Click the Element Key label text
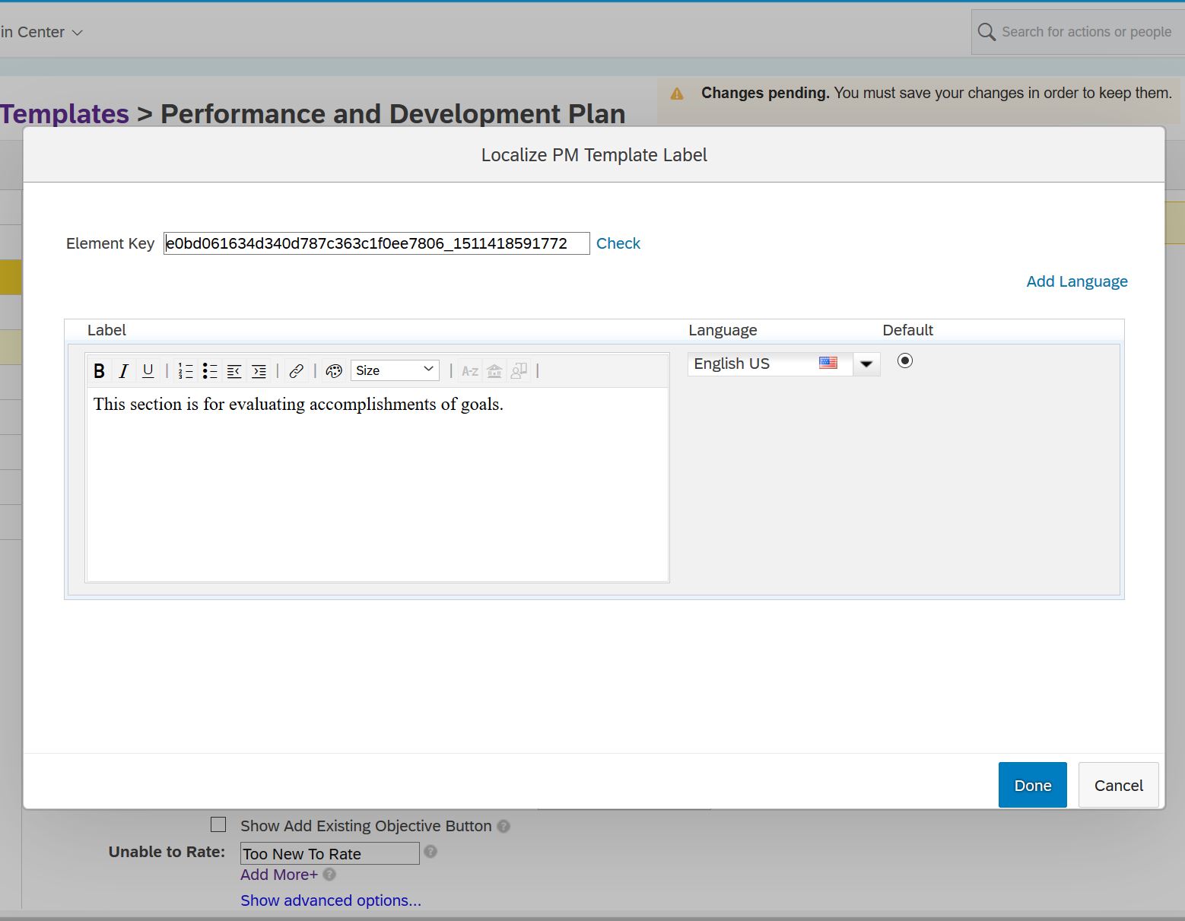Screen dimensions: 1185x921 (x=110, y=243)
